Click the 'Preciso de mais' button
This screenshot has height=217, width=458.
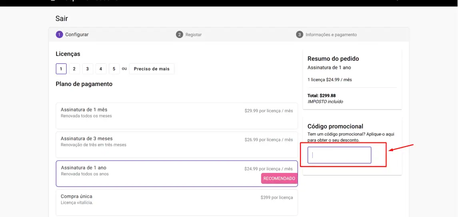tap(152, 69)
